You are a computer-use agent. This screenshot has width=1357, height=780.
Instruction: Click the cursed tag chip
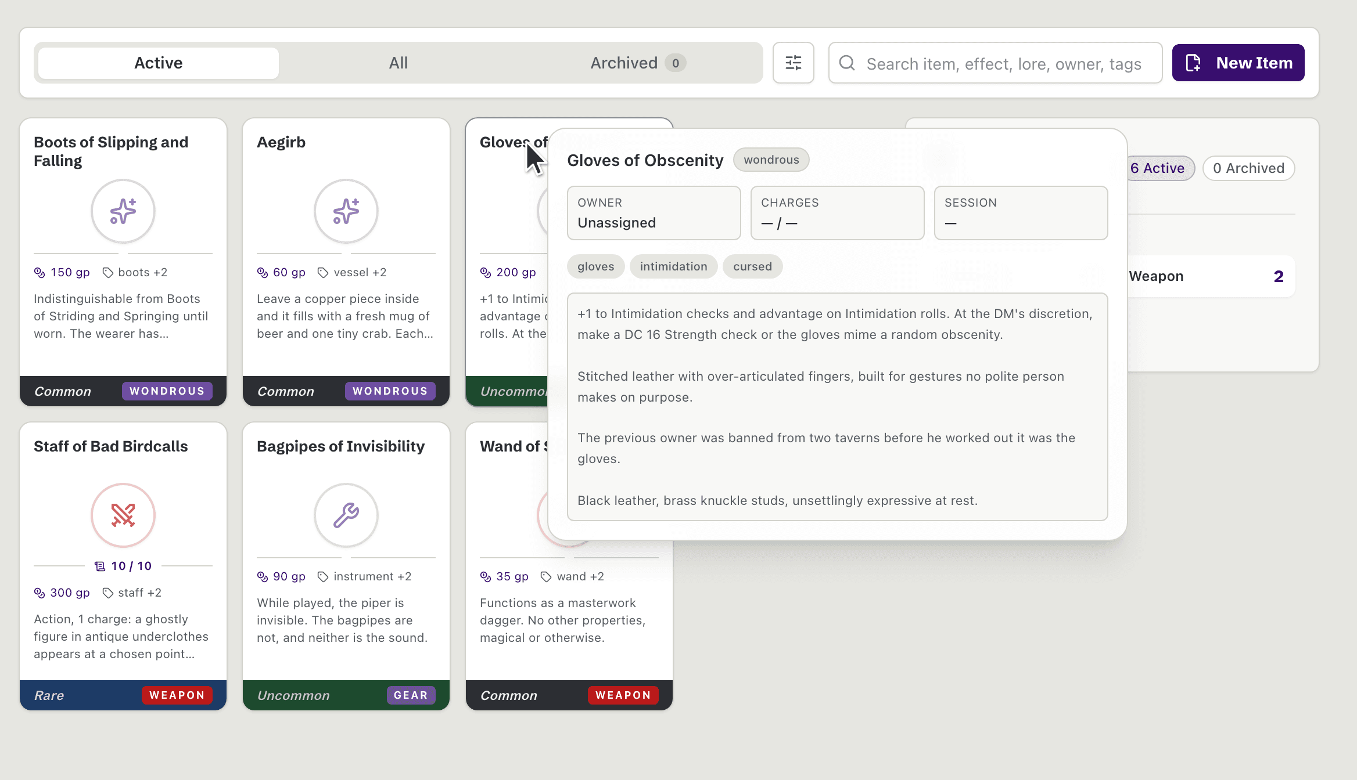pos(752,266)
